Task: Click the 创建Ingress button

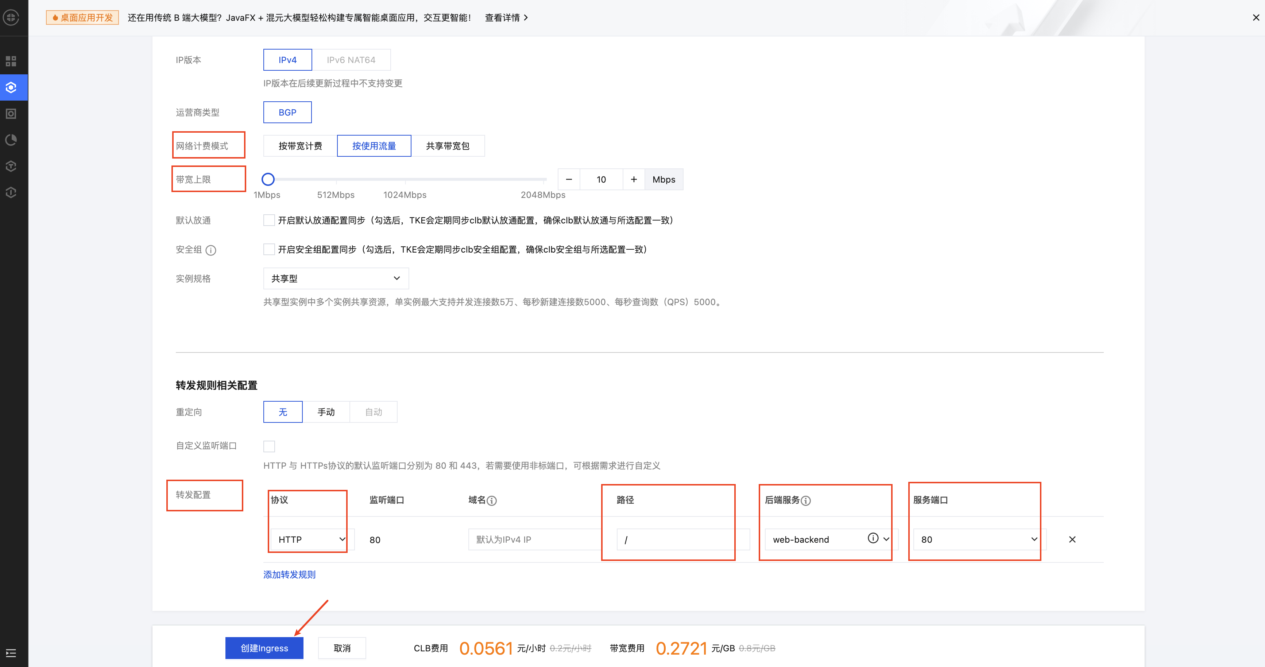Action: [x=264, y=648]
